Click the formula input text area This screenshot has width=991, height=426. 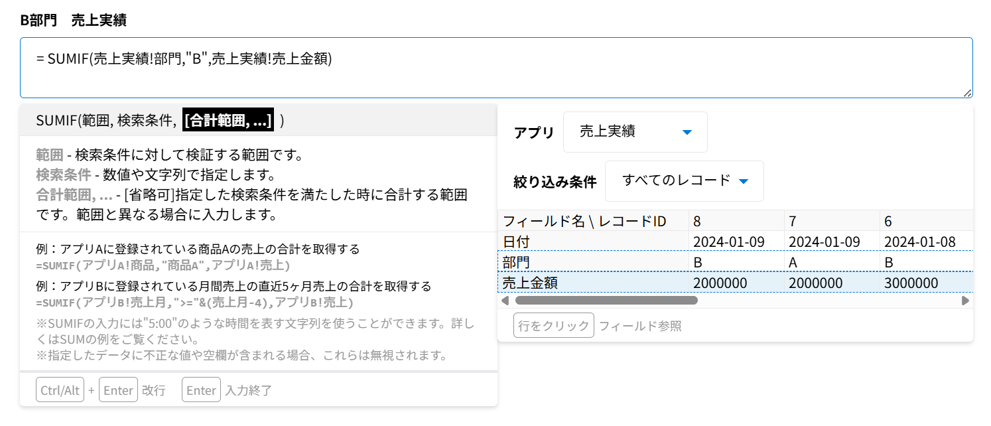[x=495, y=68]
